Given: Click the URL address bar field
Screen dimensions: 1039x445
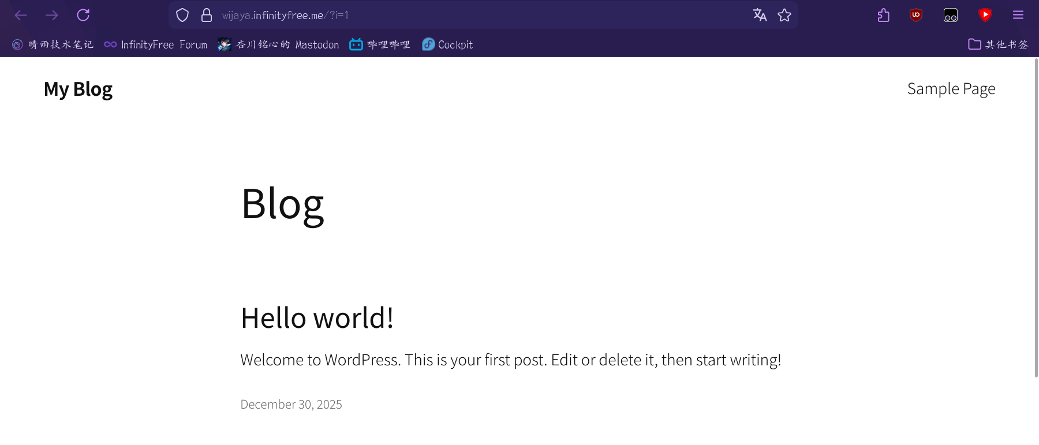Looking at the screenshot, I should 462,16.
